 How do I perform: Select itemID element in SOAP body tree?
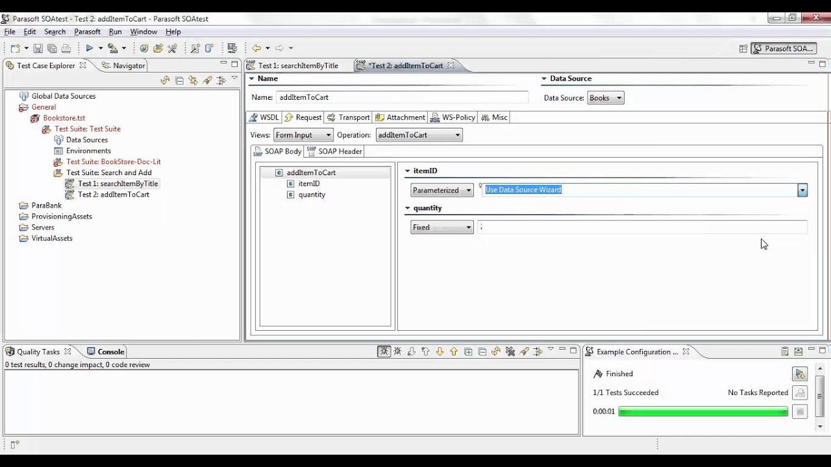point(309,184)
